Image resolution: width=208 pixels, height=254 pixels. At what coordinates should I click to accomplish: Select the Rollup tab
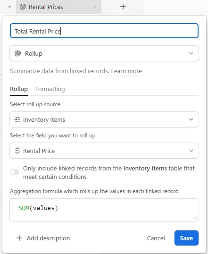point(19,89)
